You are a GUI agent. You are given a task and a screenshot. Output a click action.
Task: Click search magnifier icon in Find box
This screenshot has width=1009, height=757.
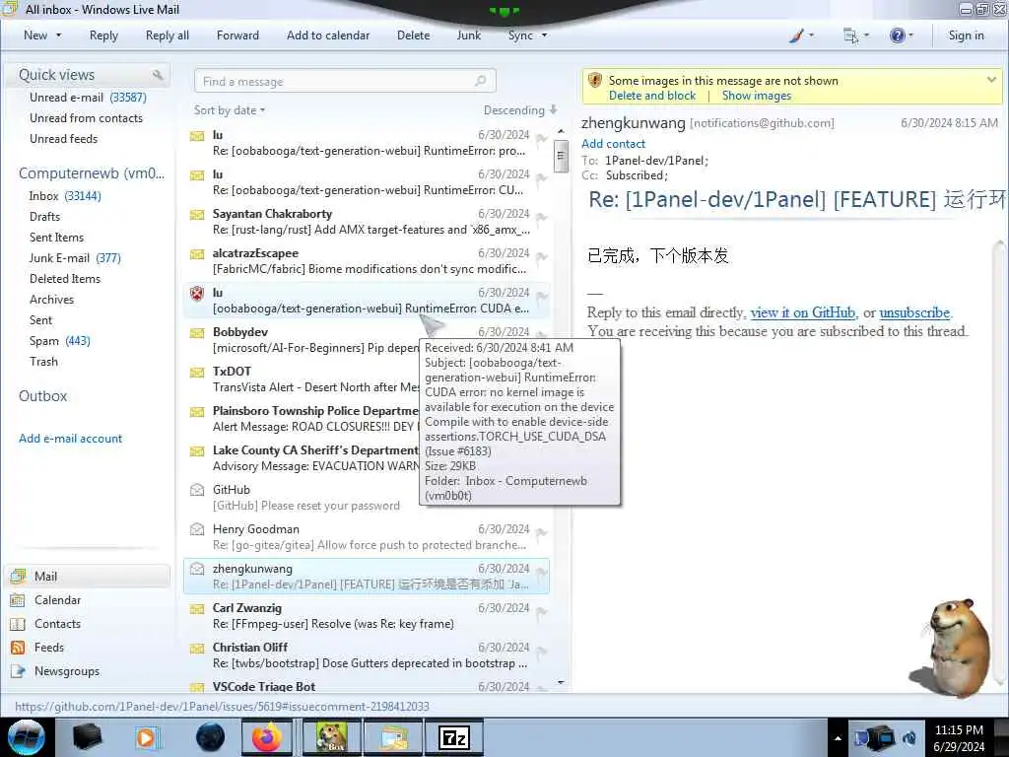pos(480,81)
